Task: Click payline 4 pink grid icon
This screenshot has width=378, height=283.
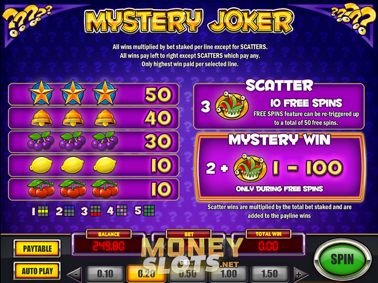Action: [x=121, y=210]
